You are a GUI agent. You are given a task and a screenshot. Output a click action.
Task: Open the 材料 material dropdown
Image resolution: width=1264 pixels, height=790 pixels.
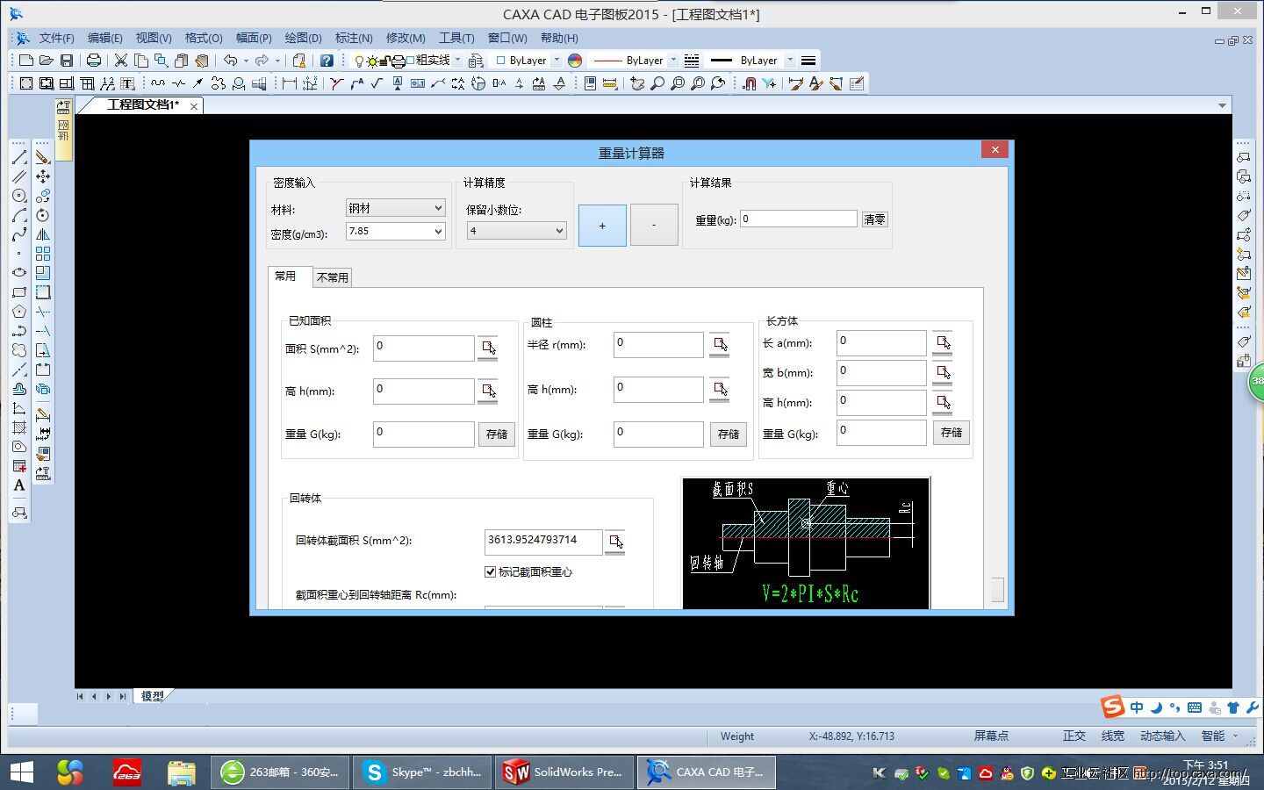pyautogui.click(x=395, y=208)
